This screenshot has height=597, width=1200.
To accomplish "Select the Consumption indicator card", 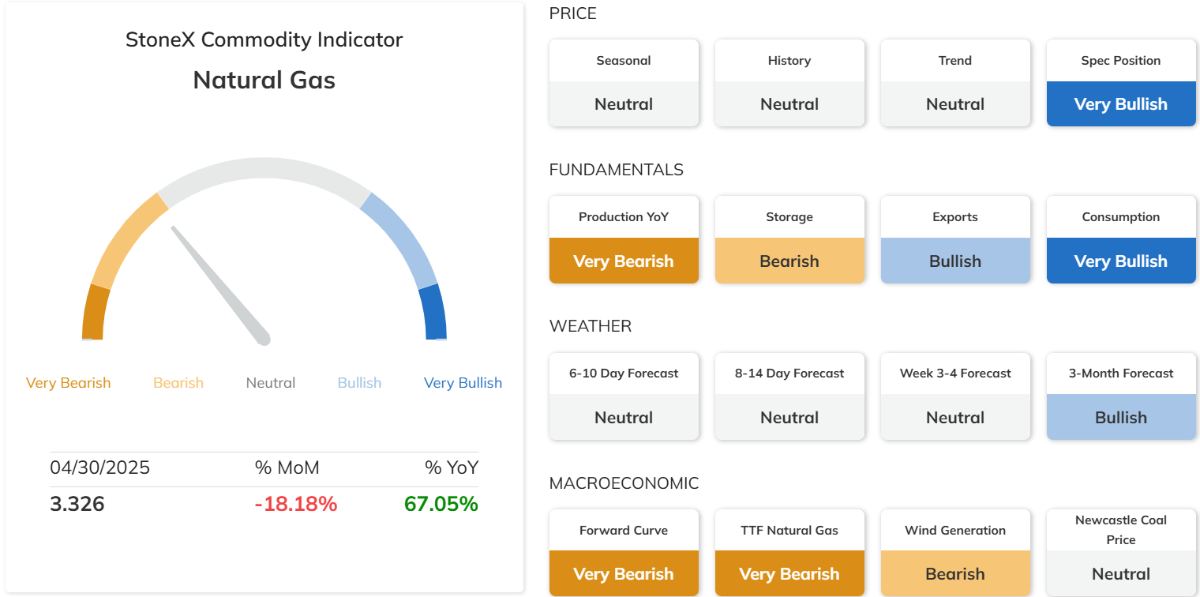I will (x=1121, y=239).
